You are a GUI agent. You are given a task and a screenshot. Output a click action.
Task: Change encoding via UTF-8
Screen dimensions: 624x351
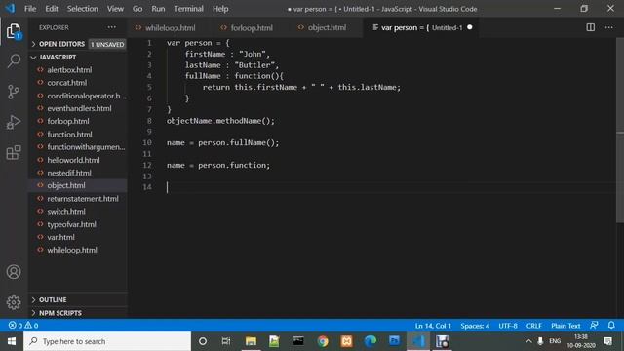click(x=508, y=326)
